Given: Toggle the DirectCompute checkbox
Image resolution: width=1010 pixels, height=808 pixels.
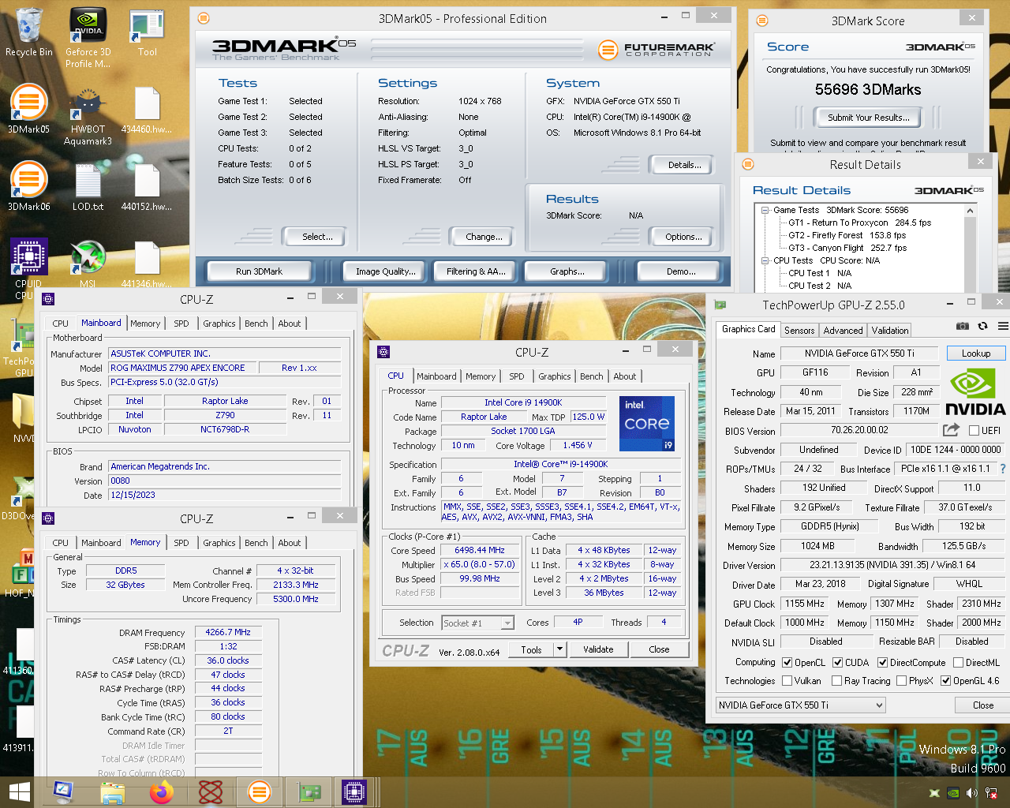Looking at the screenshot, I should point(882,663).
